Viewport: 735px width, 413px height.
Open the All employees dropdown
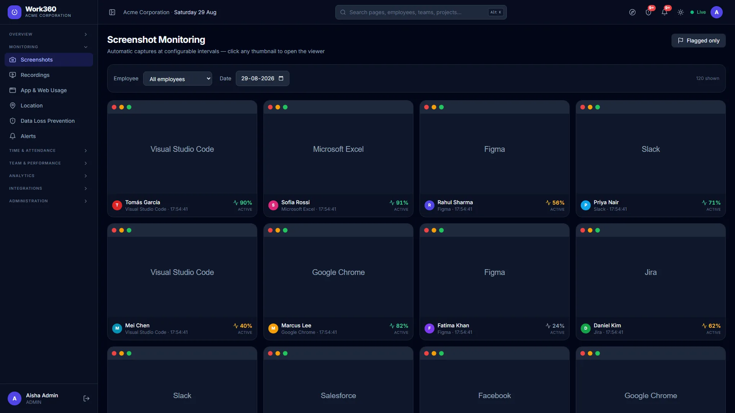point(178,79)
